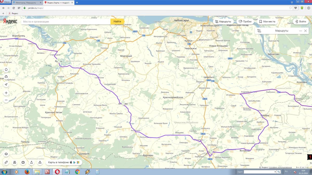Open the RU language indicator
The width and height of the screenshot is (312, 175).
click(286, 171)
